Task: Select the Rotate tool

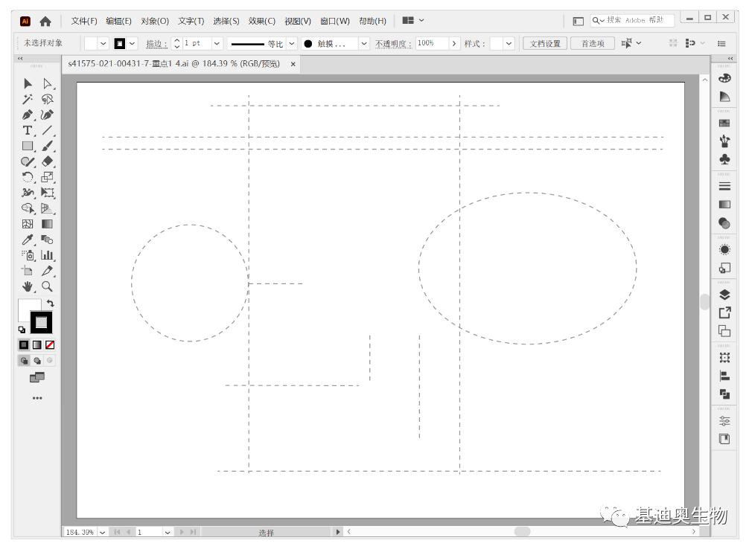Action: coord(28,177)
